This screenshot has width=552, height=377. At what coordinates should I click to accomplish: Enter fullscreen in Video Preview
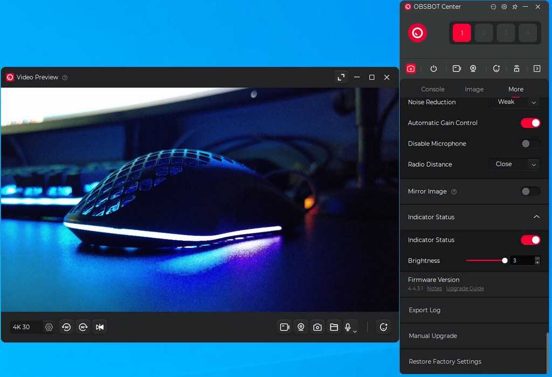(341, 77)
